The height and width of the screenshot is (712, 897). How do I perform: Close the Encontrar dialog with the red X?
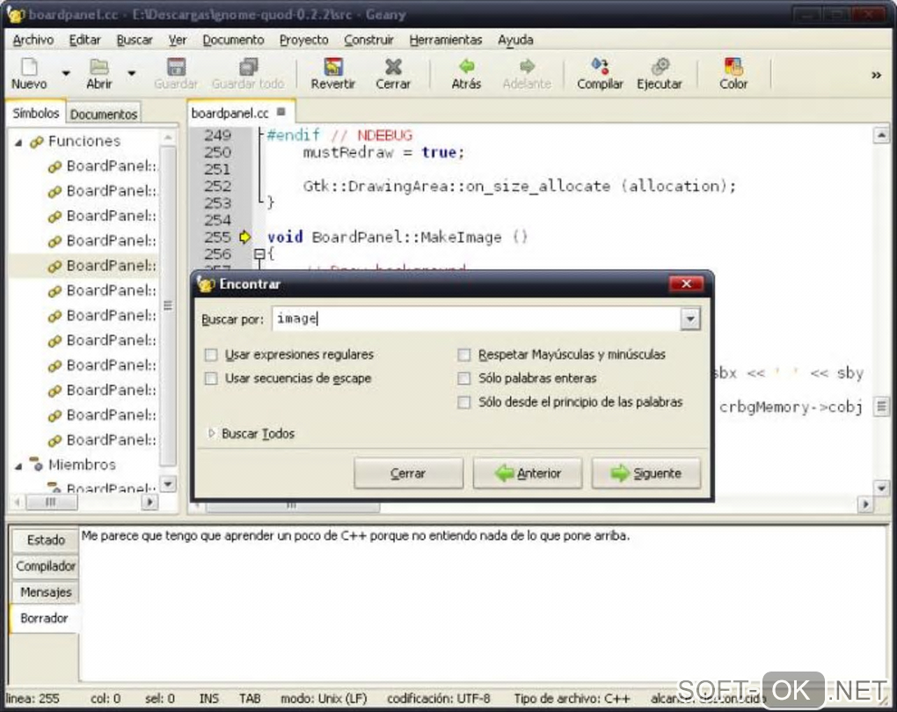686,284
